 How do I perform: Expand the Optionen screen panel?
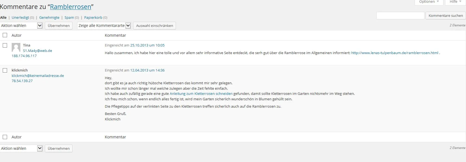[429, 2]
